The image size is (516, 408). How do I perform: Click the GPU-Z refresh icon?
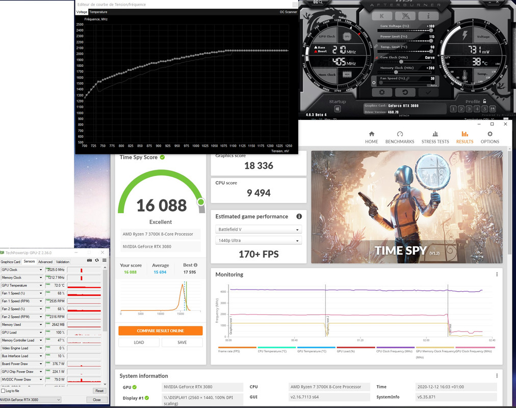click(x=97, y=260)
